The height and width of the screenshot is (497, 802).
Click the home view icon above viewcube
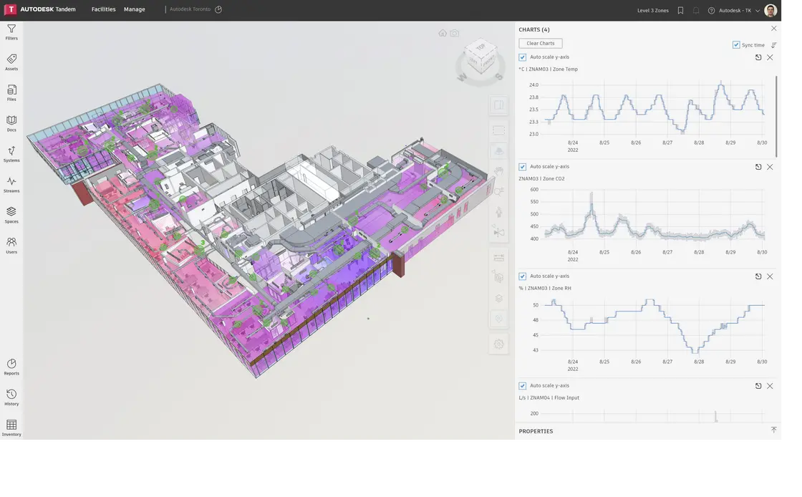(x=443, y=33)
